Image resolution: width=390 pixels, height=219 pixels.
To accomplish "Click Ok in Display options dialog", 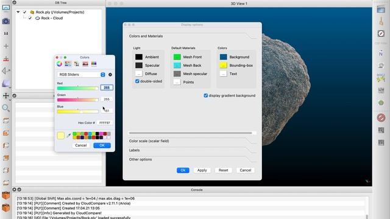I will click(183, 170).
